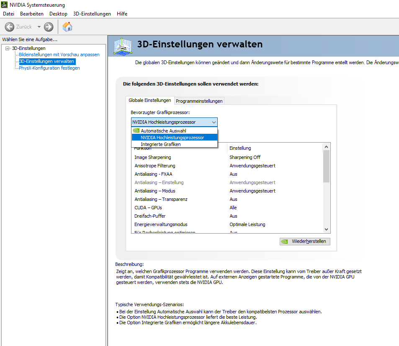Select 3D-Einstellungen verwalten in tree
Screen dimensions: 399x346
(47, 61)
